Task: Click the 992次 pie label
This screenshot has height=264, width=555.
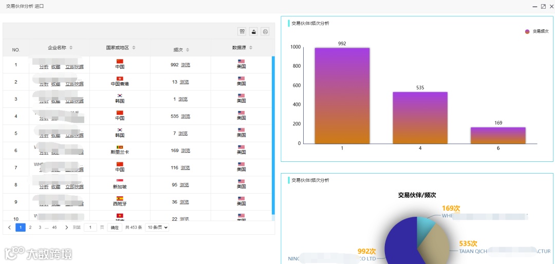Action: pyautogui.click(x=367, y=251)
